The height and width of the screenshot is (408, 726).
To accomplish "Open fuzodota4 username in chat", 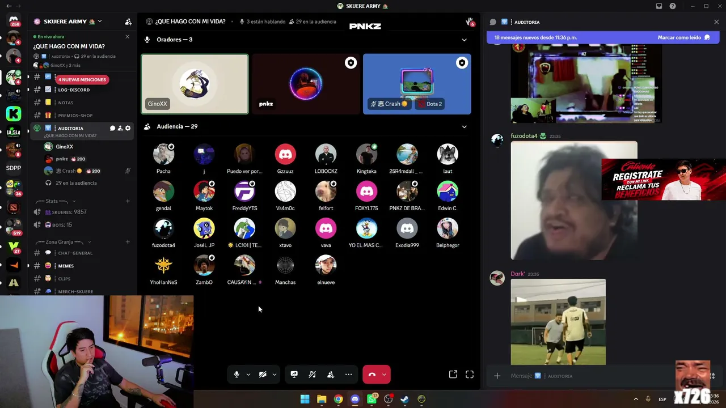I will coord(524,136).
